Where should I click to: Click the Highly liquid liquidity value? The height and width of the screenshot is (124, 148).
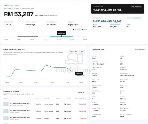coord(73,25)
